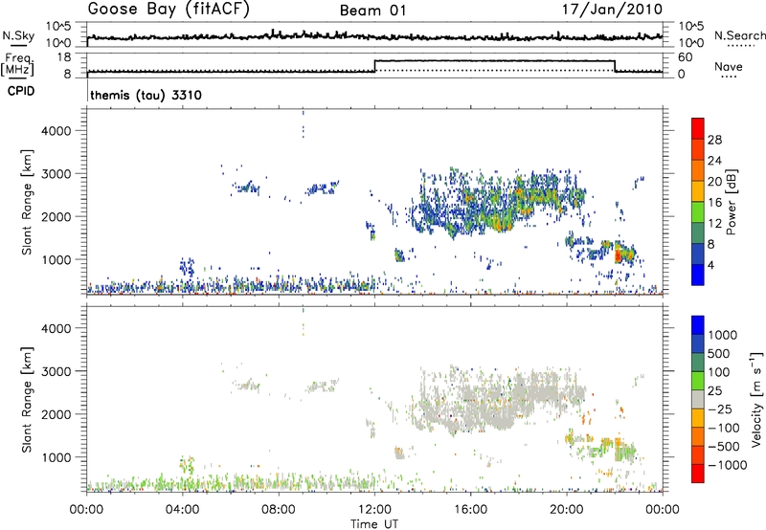Click the '24' power colorbar label
Image resolution: width=766 pixels, height=530 pixels.
(x=714, y=161)
